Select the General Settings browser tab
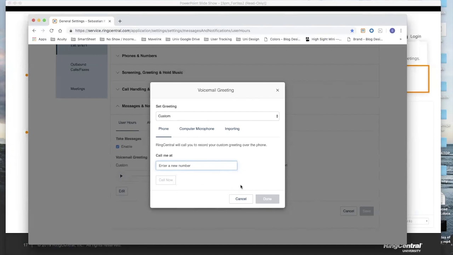The height and width of the screenshot is (255, 453). point(81,21)
